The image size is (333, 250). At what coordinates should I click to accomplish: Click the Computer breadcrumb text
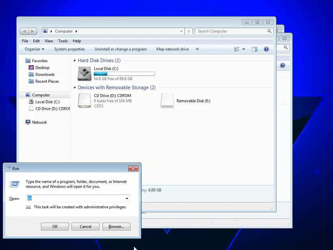64,31
